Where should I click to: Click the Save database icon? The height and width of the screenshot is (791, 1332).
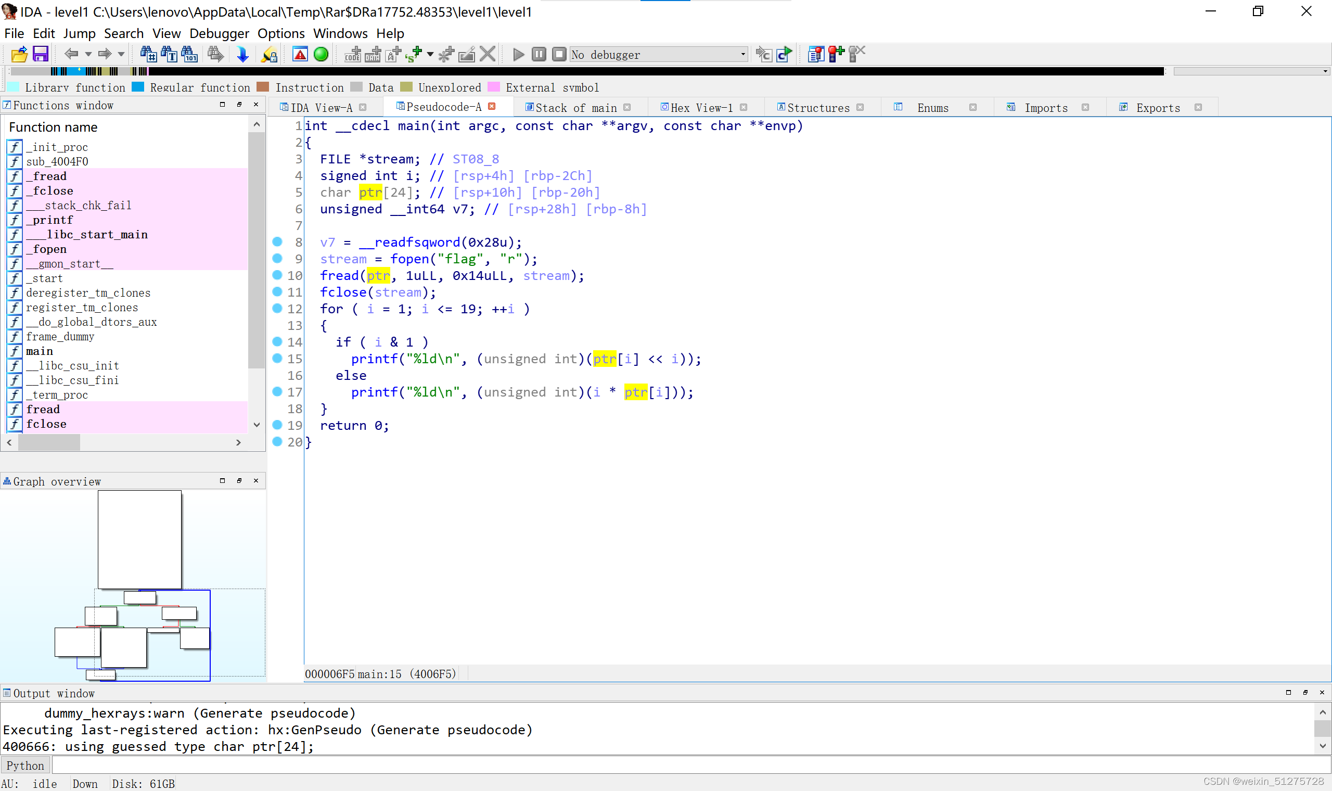41,54
